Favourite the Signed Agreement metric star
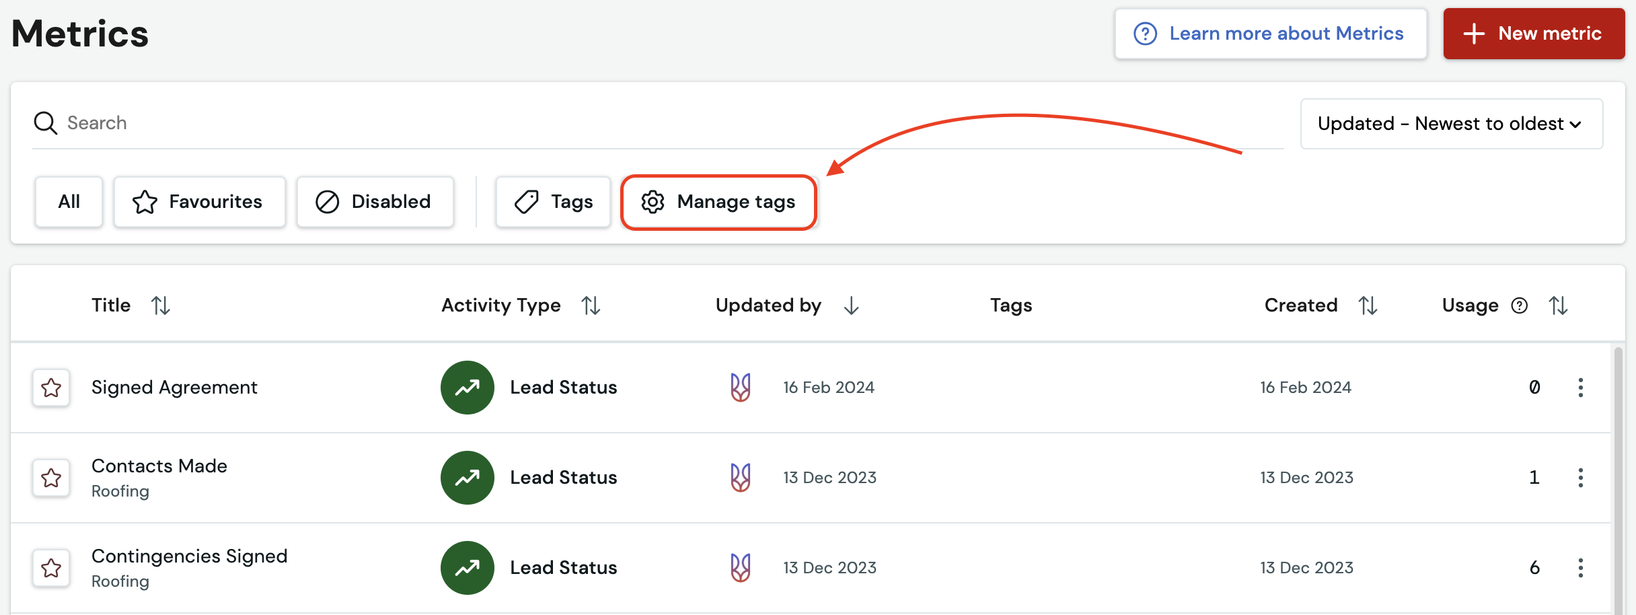 51,388
